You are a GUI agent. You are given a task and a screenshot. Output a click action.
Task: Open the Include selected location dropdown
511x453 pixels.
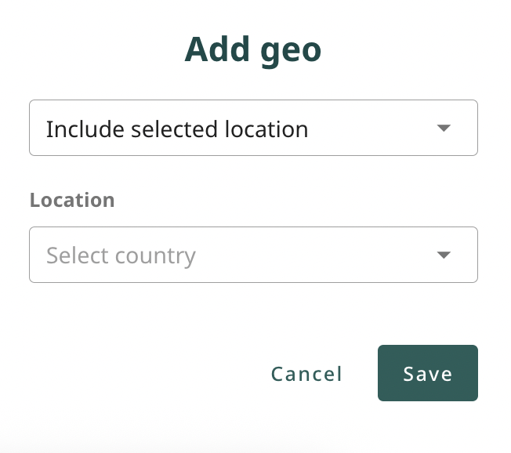coord(253,128)
